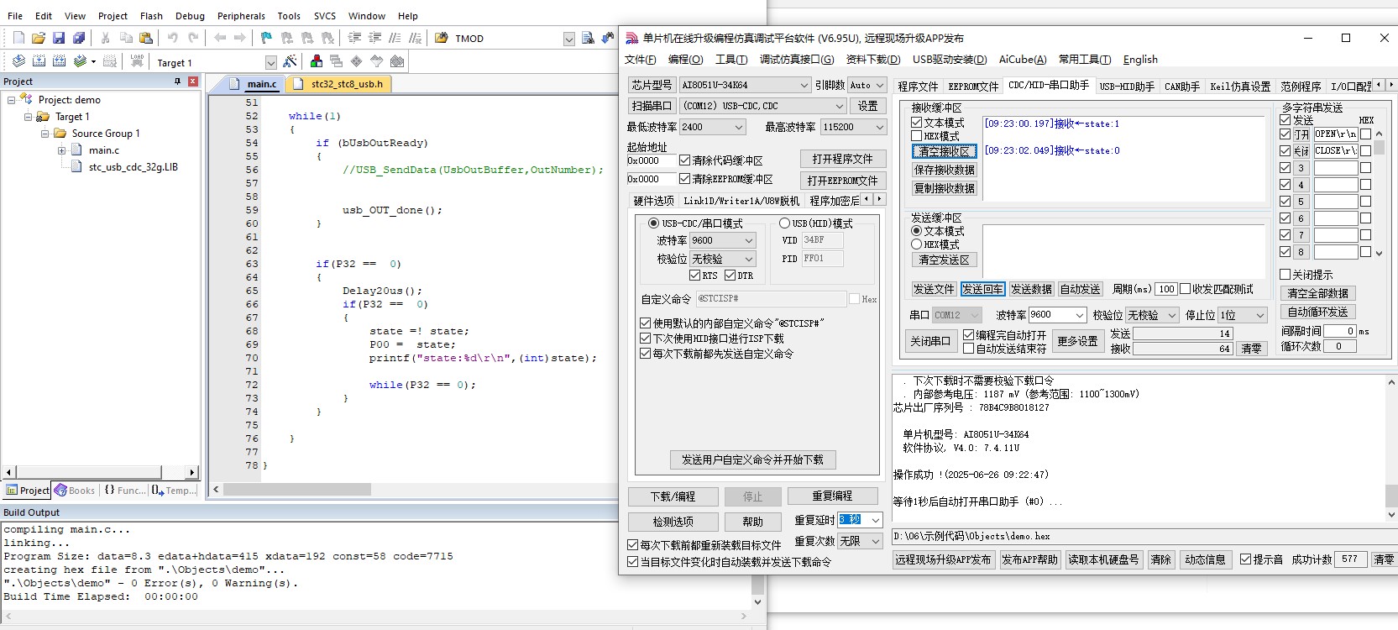Image resolution: width=1398 pixels, height=630 pixels.
Task: Click the Download LOAD icon
Action: coord(137,61)
